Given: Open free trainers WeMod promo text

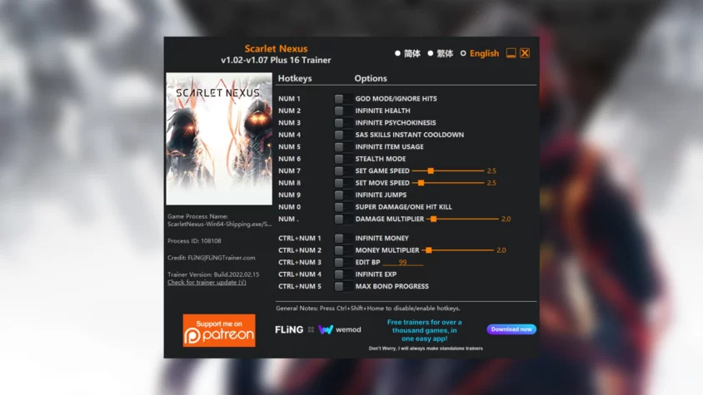Looking at the screenshot, I should click(x=424, y=330).
